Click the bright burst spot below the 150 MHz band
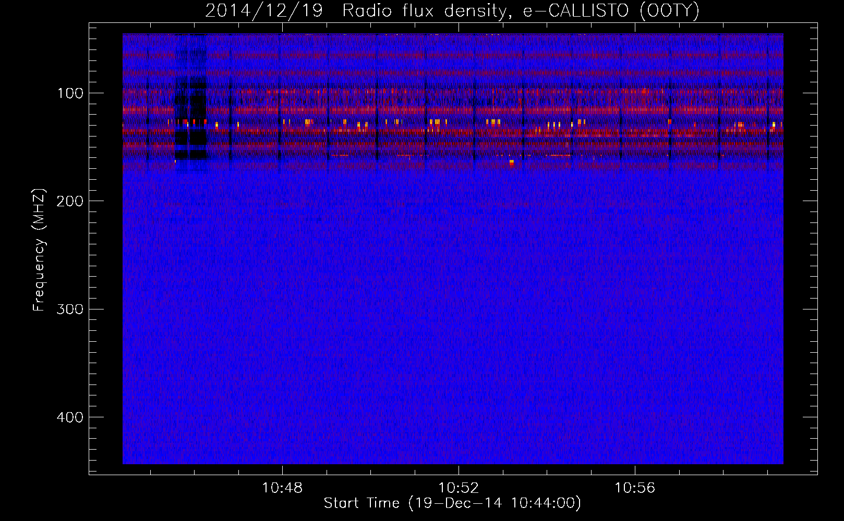The image size is (844, 521). (512, 163)
